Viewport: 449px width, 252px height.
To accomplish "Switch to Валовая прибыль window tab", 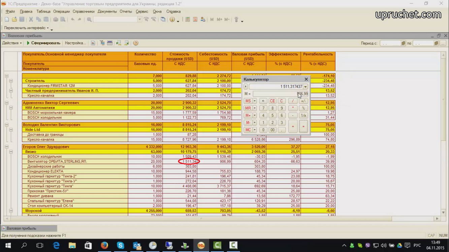I will (x=29, y=228).
